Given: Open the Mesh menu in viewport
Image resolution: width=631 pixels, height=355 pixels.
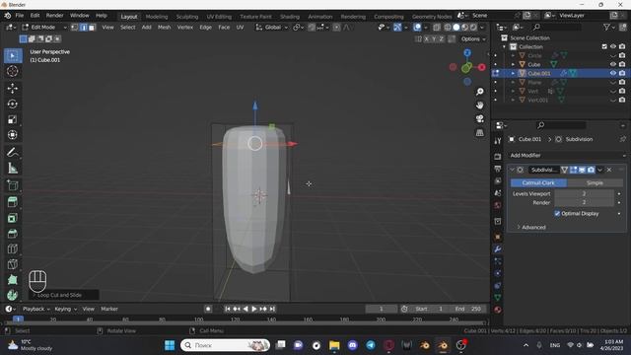Looking at the screenshot, I should [x=164, y=28].
